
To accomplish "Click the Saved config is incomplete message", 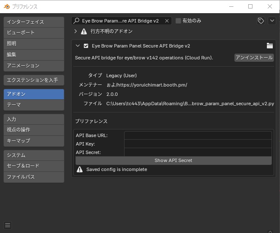I will point(117,169).
